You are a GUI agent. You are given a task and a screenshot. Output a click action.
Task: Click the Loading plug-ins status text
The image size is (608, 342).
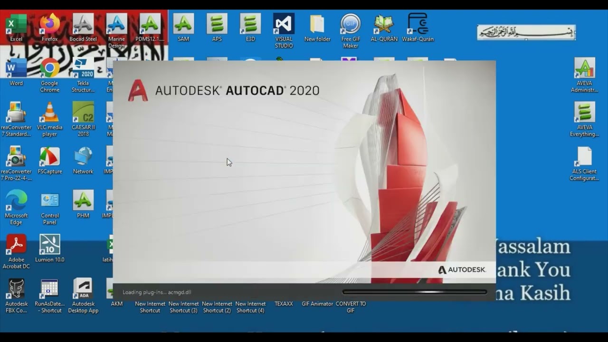(x=157, y=293)
